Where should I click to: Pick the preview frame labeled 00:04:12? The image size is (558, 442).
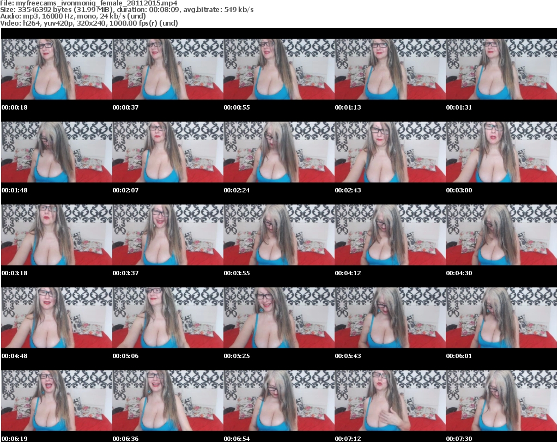(x=390, y=235)
